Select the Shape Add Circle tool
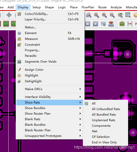 tap(95, 24)
